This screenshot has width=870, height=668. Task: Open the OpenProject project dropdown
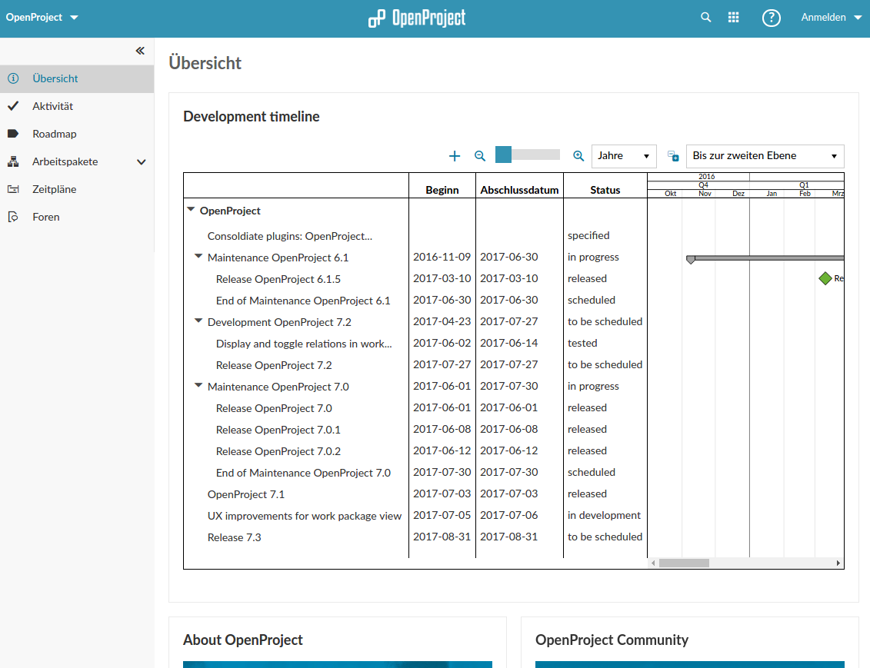tap(42, 17)
